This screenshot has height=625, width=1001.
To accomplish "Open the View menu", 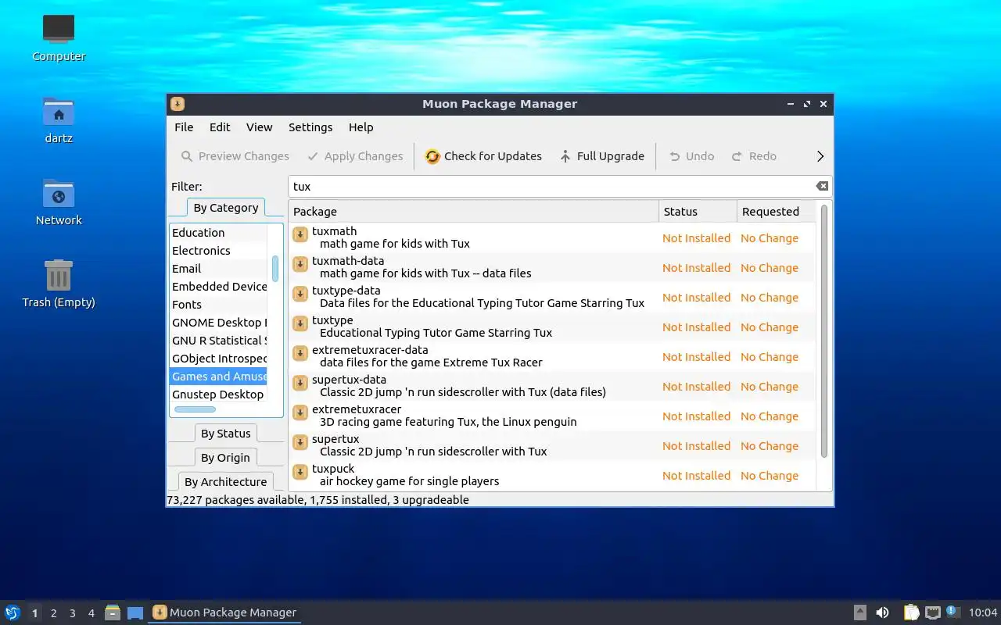I will tap(259, 127).
